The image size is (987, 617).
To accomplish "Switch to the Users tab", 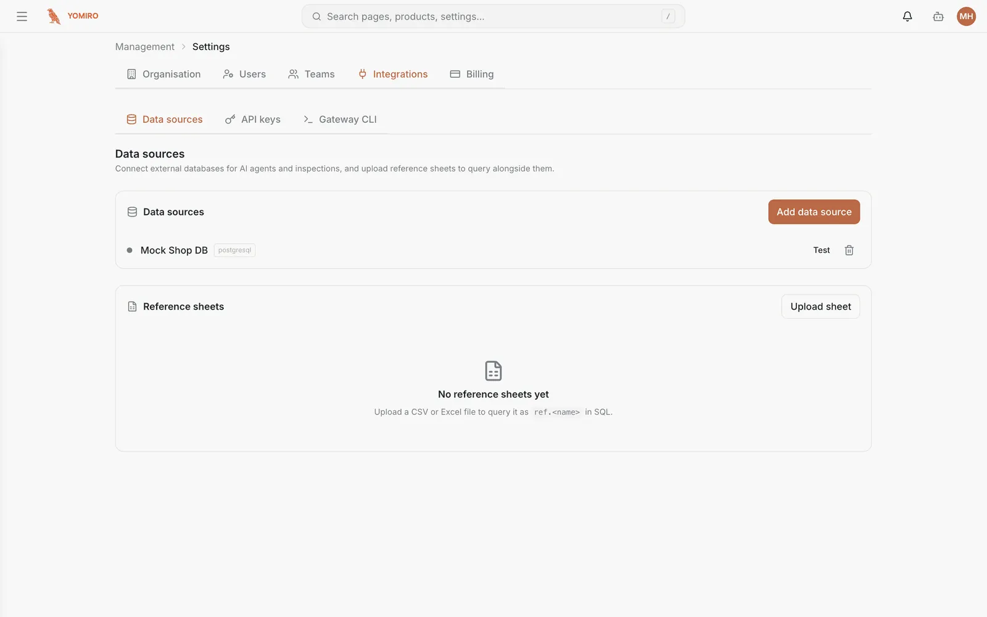I will [244, 74].
